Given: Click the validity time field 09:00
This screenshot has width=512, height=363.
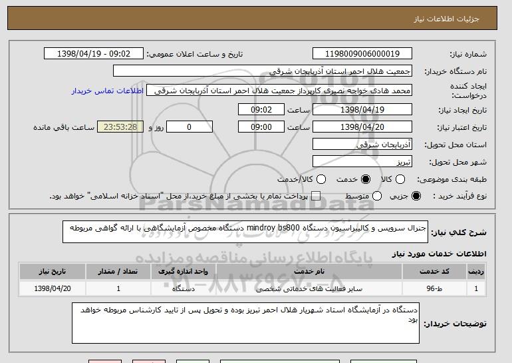Looking at the screenshot, I should pos(261,127).
